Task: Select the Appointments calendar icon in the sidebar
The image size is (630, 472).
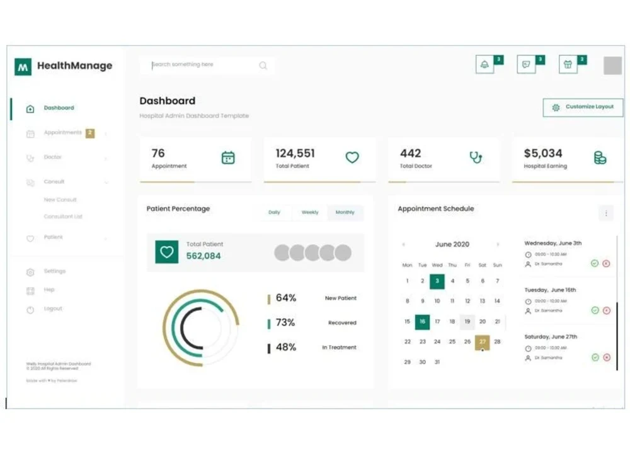Action: point(30,133)
